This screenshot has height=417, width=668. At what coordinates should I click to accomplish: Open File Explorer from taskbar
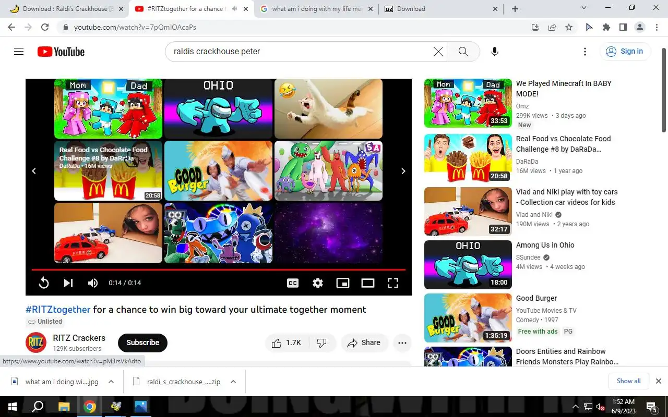64,407
